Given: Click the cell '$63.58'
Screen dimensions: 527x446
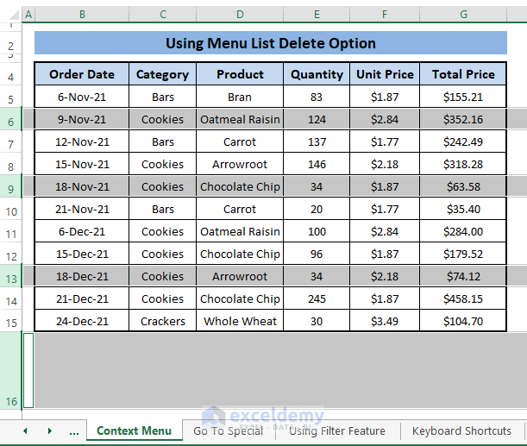Looking at the screenshot, I should [463, 186].
